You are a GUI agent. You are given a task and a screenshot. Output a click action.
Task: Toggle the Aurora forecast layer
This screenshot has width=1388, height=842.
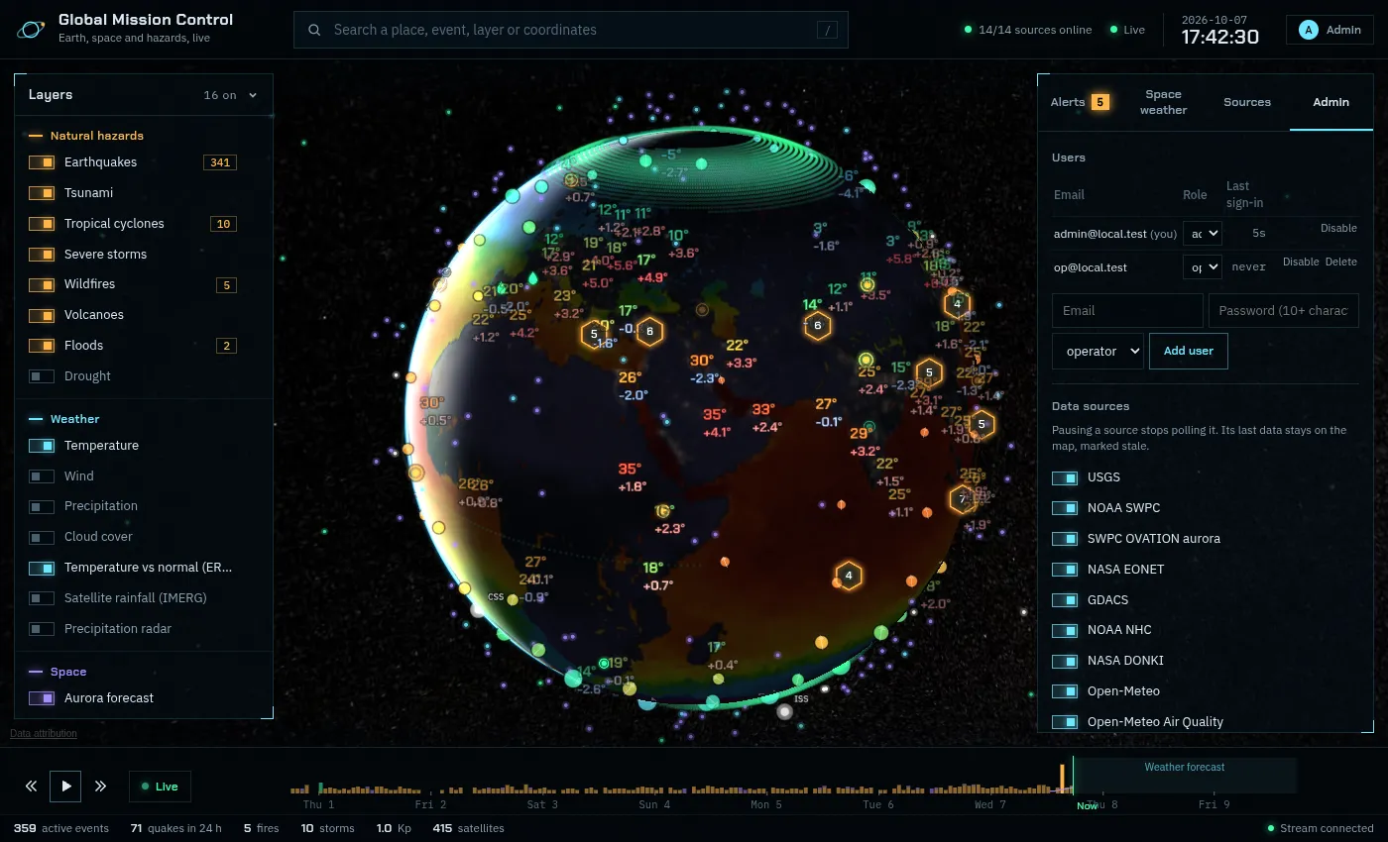42,698
